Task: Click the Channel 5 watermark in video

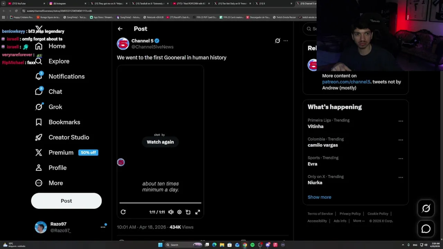Action: (121, 162)
